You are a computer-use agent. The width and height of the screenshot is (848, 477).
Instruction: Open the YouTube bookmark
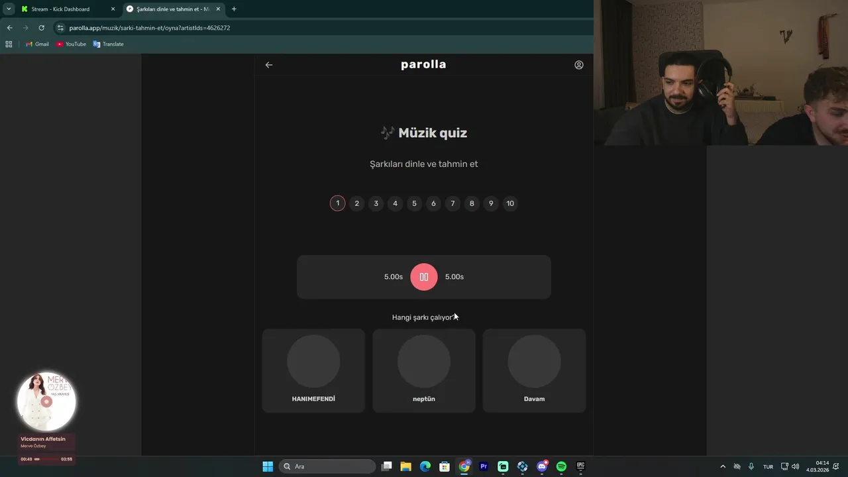(x=71, y=44)
